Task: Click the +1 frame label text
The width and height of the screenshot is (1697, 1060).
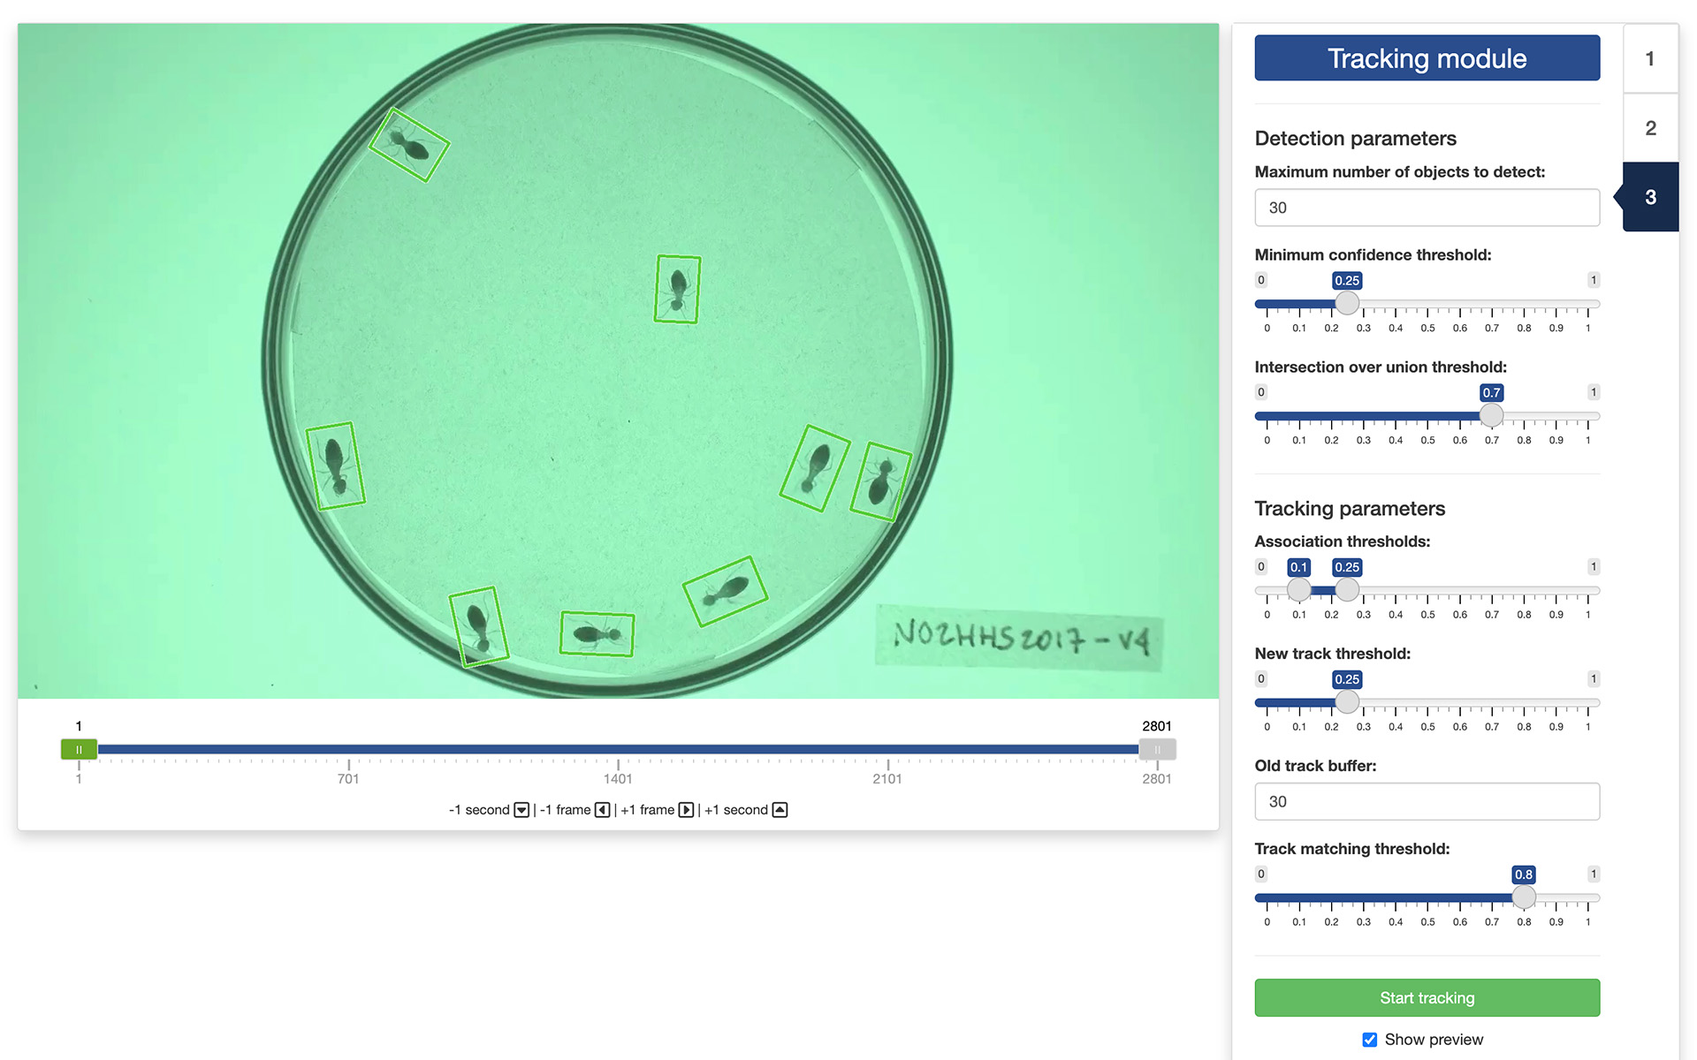Action: [x=648, y=810]
